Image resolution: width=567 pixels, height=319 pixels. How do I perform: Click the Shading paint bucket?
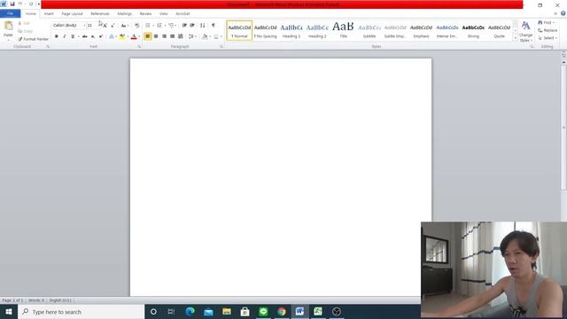205,36
